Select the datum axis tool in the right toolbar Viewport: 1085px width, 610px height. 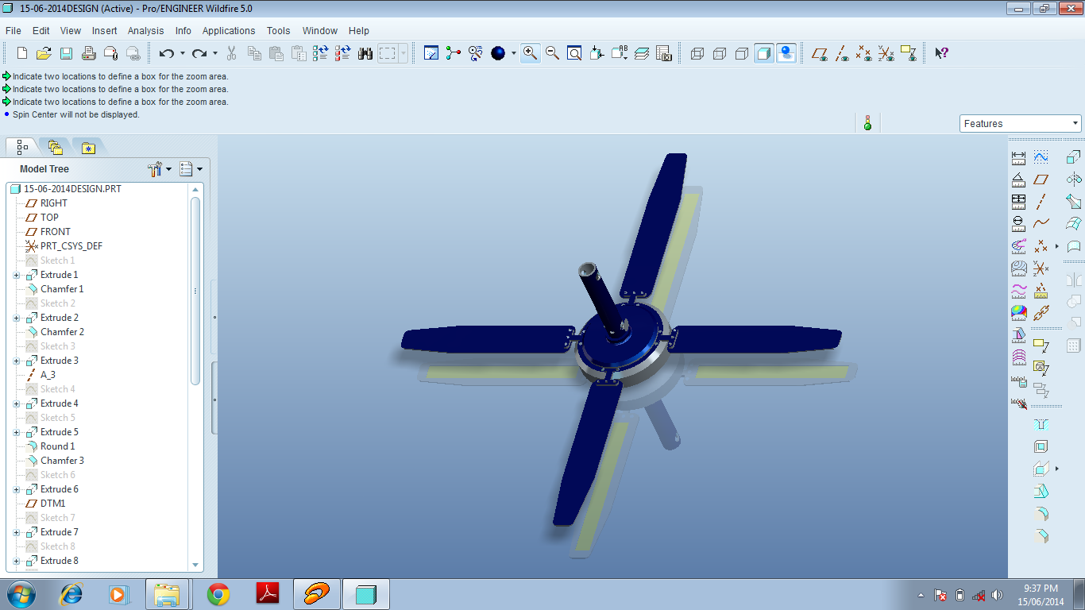coord(1041,202)
